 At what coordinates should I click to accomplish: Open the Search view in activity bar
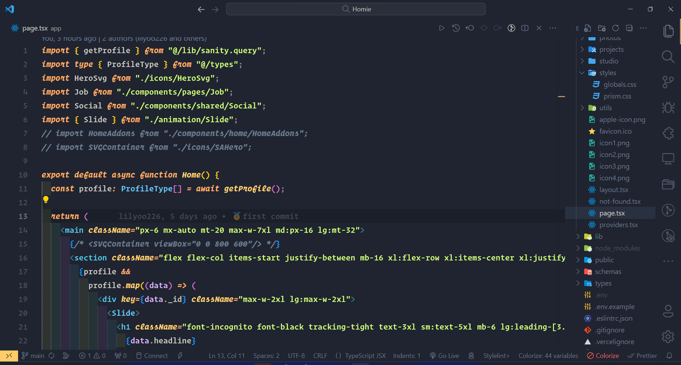click(668, 57)
